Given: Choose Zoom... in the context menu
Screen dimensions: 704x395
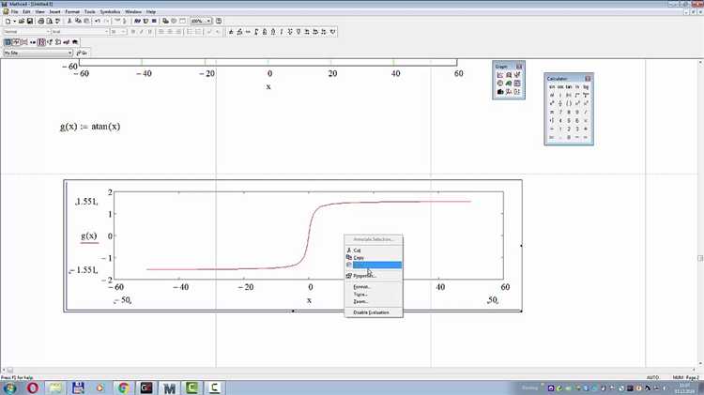Looking at the screenshot, I should (373, 301).
